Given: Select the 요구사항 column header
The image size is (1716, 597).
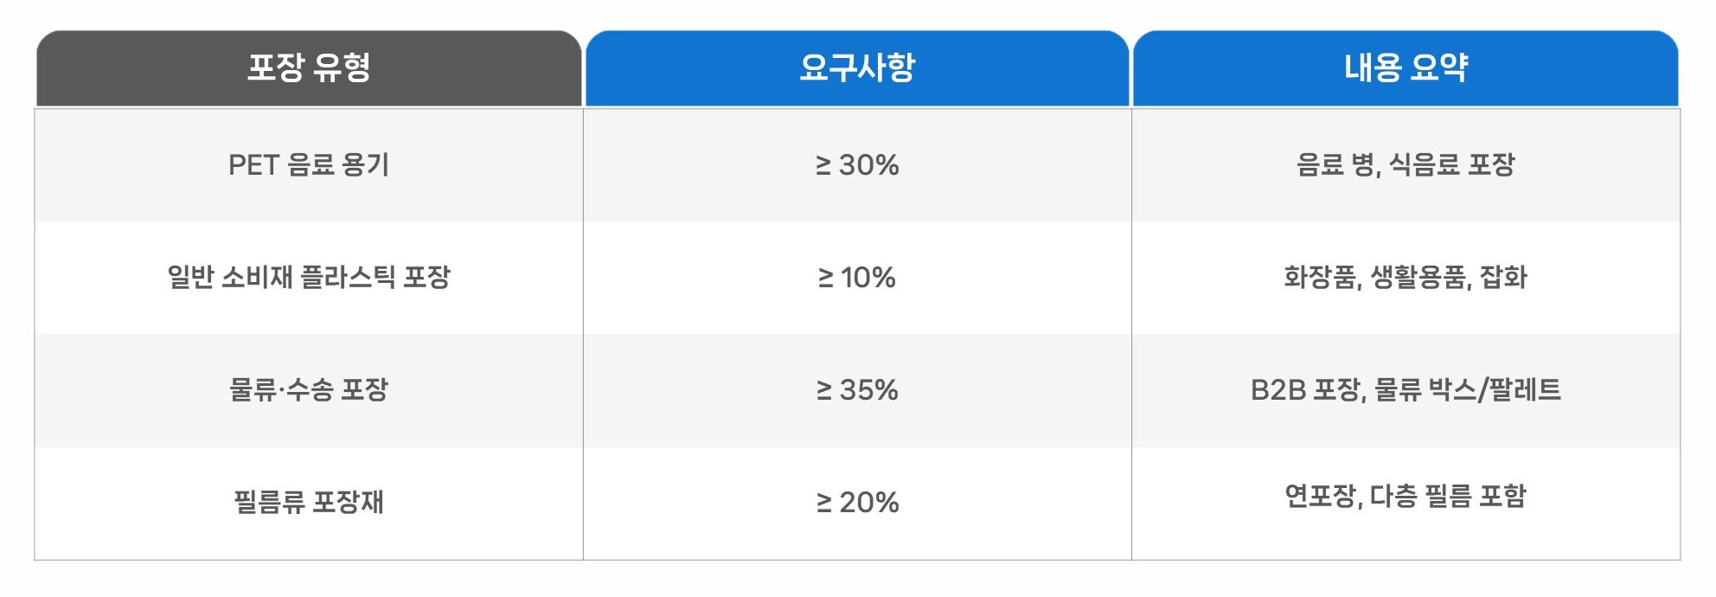Looking at the screenshot, I should tap(857, 67).
